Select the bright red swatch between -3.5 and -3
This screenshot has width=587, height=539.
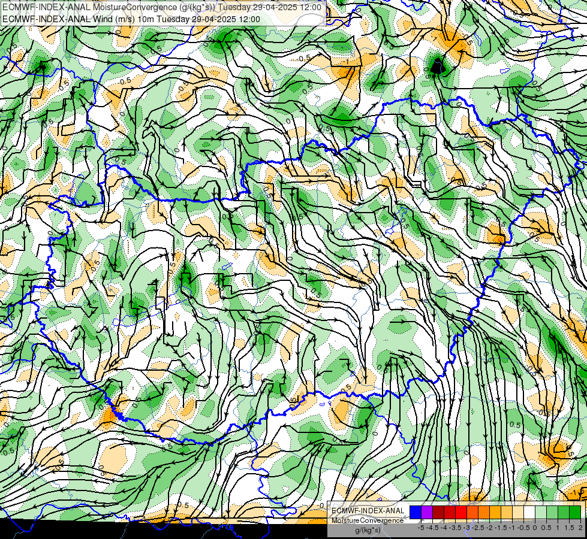[461, 512]
